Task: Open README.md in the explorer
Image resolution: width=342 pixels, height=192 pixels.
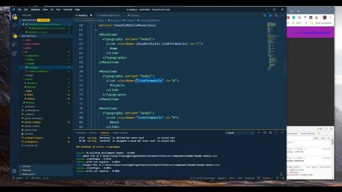Action: click(x=31, y=146)
